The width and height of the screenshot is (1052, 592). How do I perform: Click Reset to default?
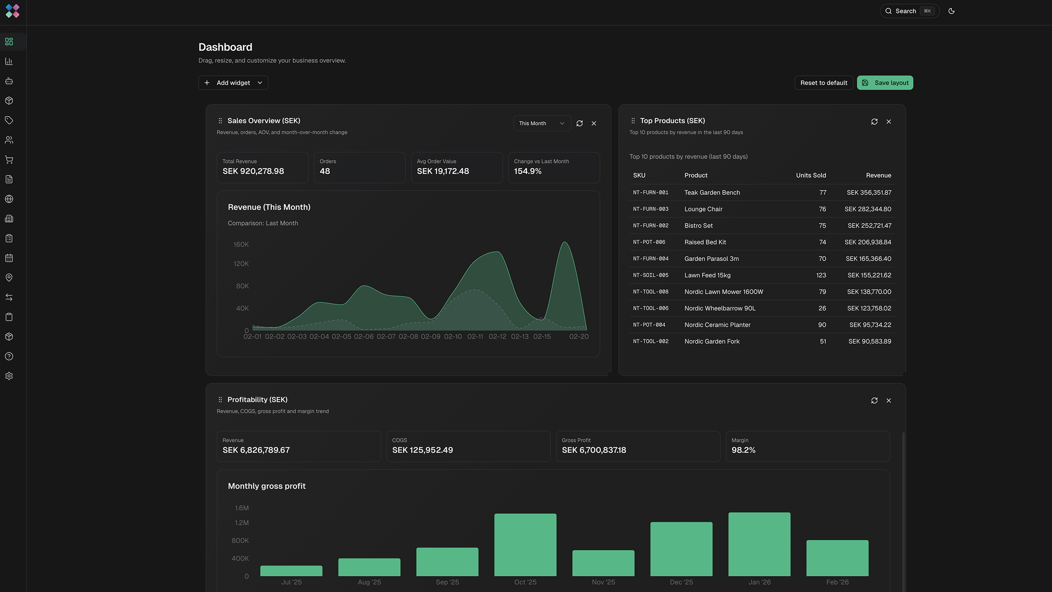(x=824, y=82)
